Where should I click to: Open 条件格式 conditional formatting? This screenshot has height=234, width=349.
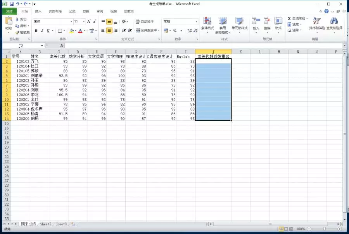click(207, 25)
